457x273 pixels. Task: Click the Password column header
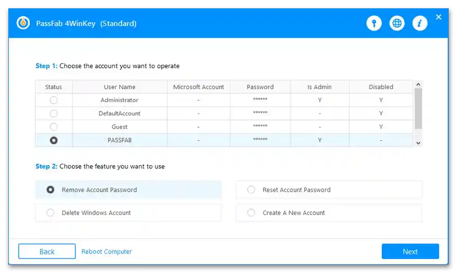point(260,87)
